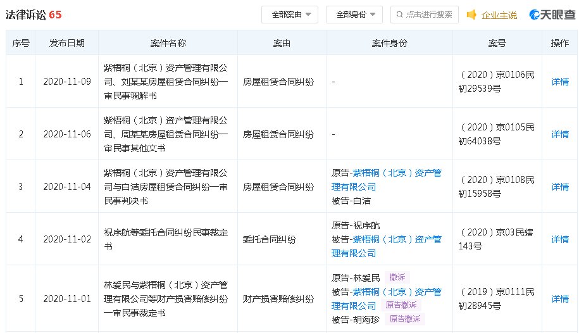Open 详情 for case 京0106民初29539号

560,82
